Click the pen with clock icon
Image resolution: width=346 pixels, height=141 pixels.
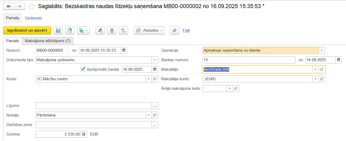100,30
